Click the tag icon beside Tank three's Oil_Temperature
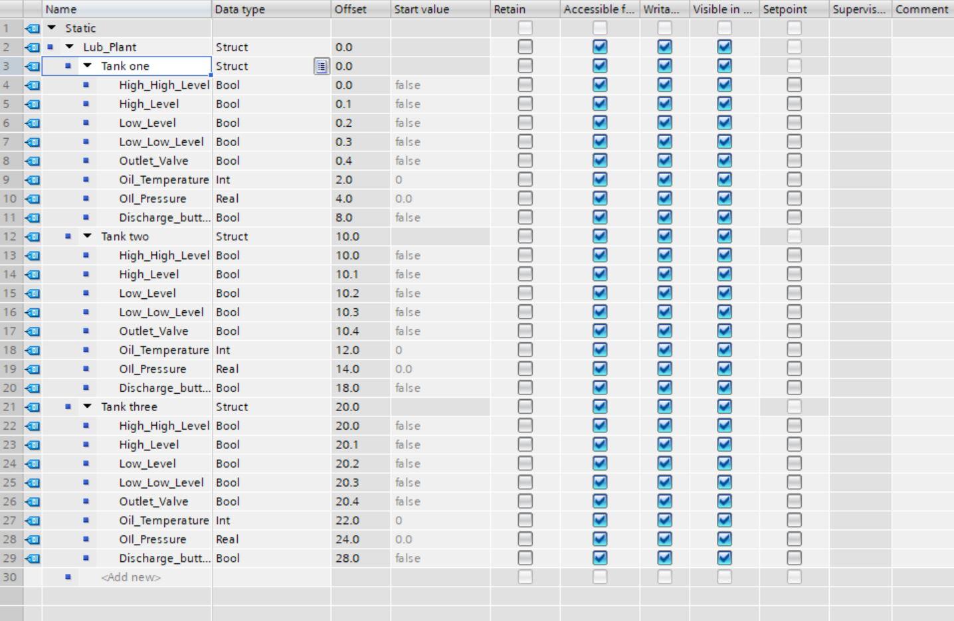This screenshot has height=621, width=954. 32,520
